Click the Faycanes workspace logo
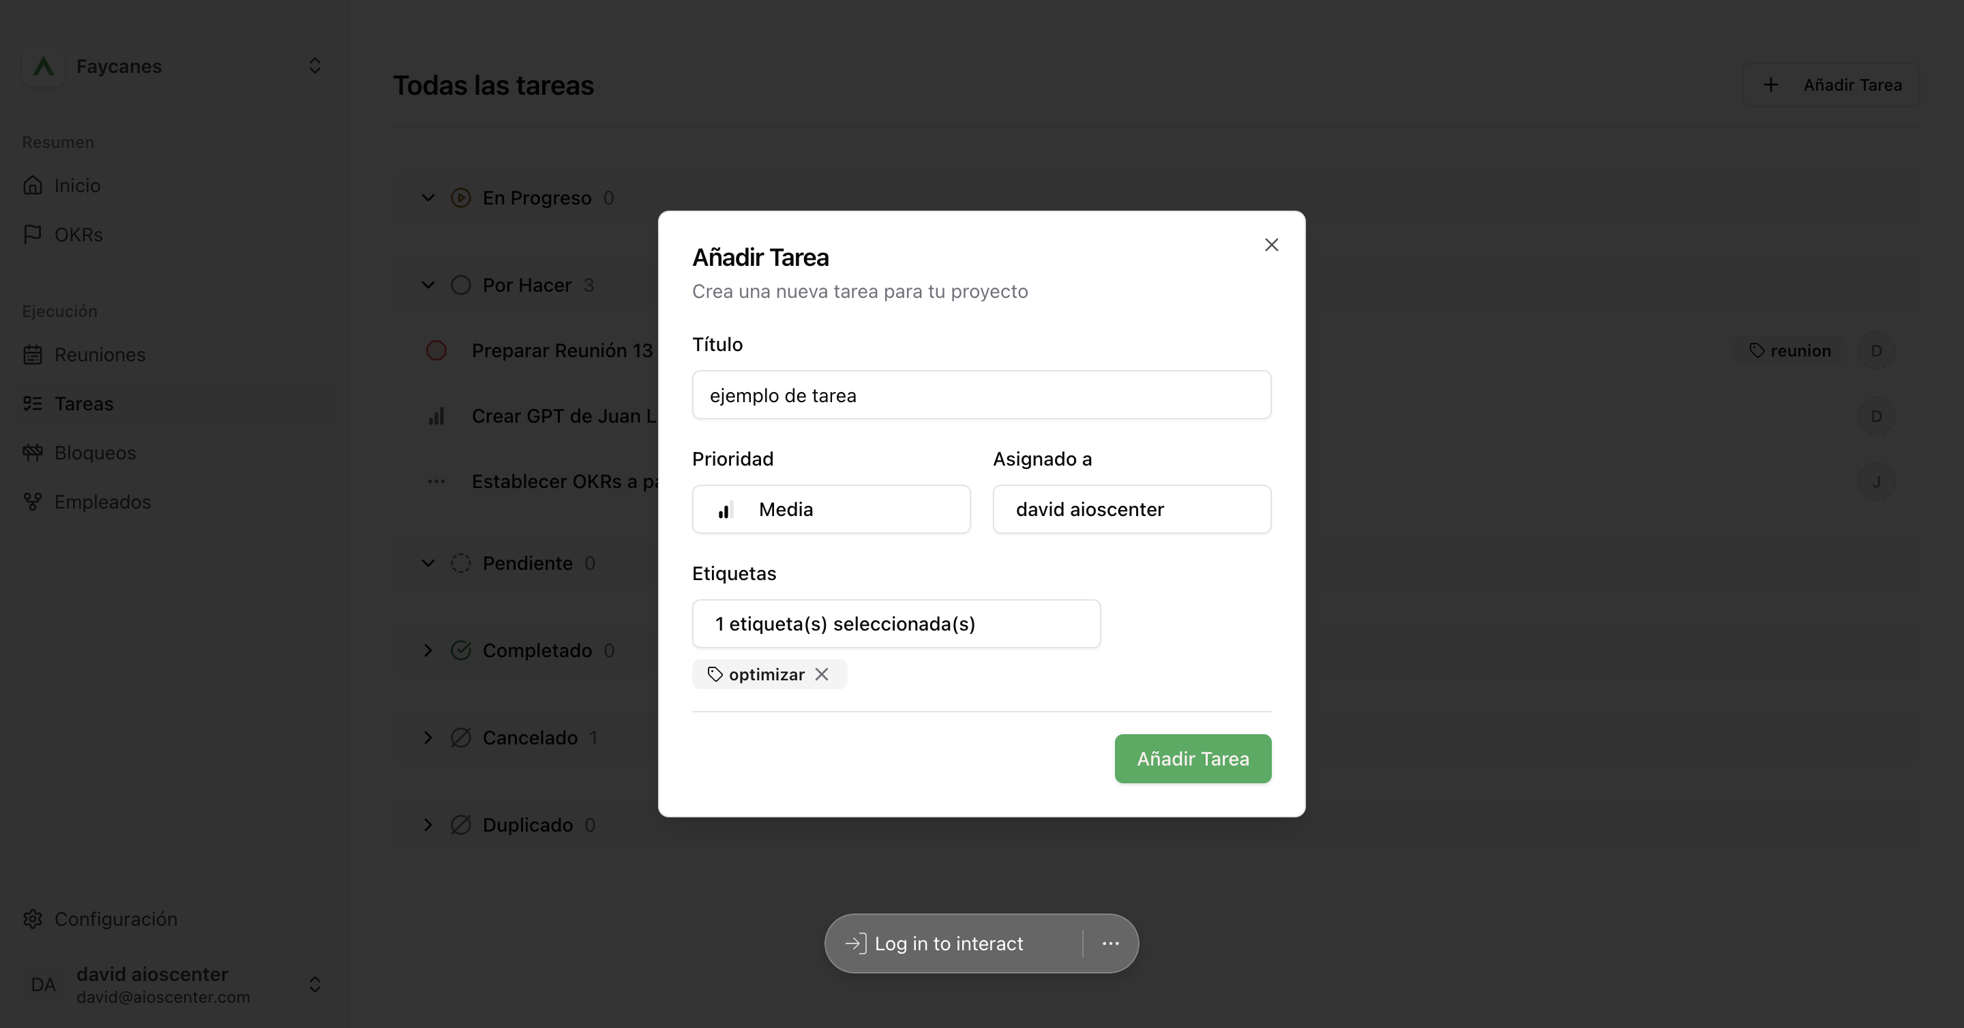Screen dimensions: 1964x1028 tap(44, 66)
